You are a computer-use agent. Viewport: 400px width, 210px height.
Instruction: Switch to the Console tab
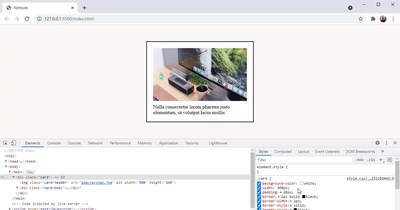tap(54, 143)
